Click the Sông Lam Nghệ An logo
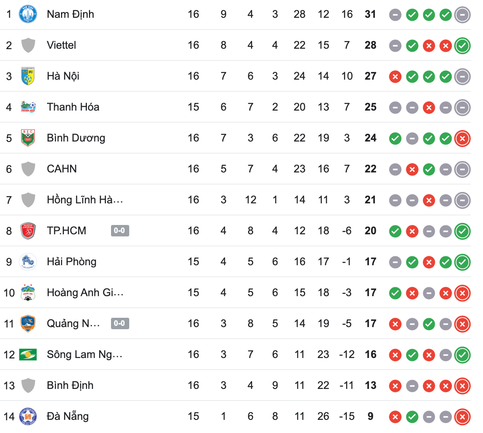Image resolution: width=483 pixels, height=433 pixels. pyautogui.click(x=28, y=355)
